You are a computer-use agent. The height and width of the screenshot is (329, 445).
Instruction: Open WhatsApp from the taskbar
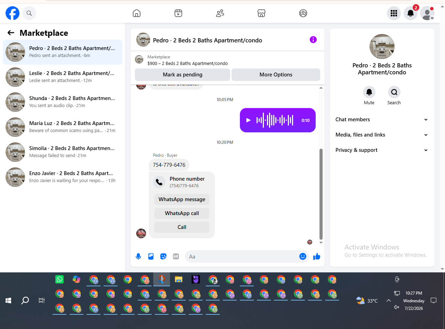coord(59,279)
